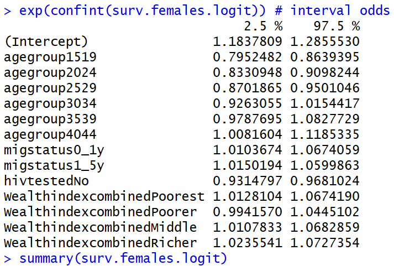Click the '# interval odds' comment text
The image size is (394, 271).
click(340, 11)
